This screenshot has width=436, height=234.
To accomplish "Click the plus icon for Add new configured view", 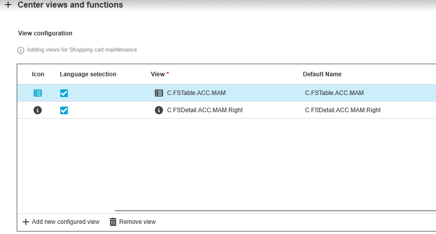I will click(26, 222).
